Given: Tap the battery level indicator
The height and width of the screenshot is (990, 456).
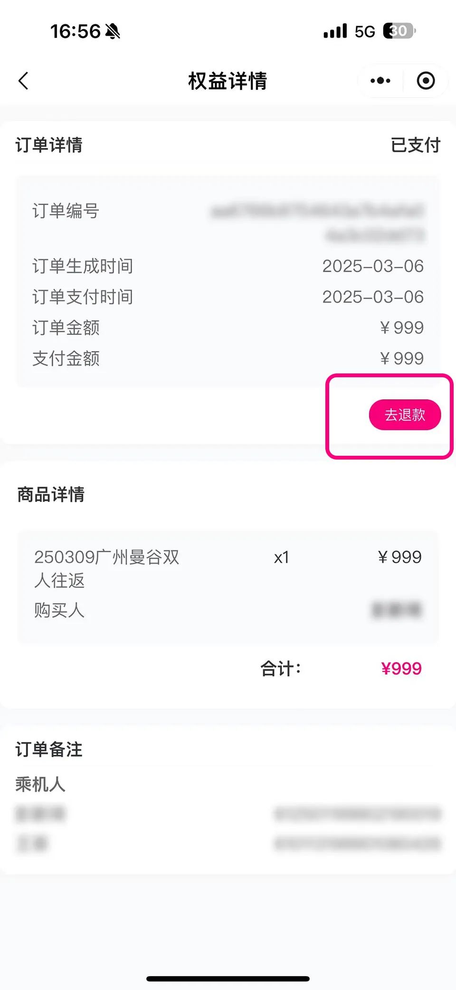Looking at the screenshot, I should [399, 31].
